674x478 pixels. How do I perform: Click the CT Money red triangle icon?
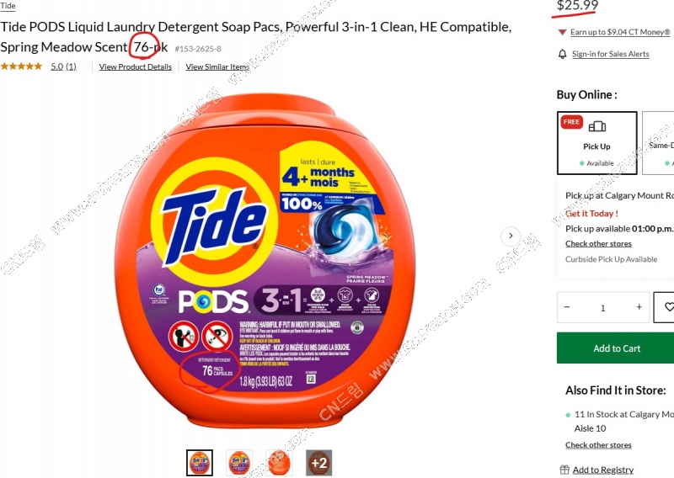click(x=562, y=32)
